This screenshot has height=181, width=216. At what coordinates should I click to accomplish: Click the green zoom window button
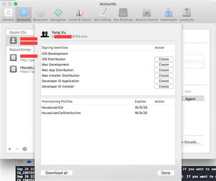point(16,4)
